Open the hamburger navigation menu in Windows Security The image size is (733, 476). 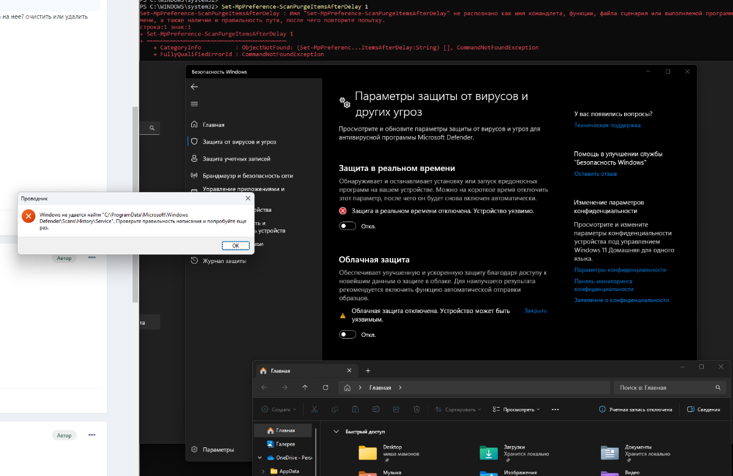click(x=195, y=104)
